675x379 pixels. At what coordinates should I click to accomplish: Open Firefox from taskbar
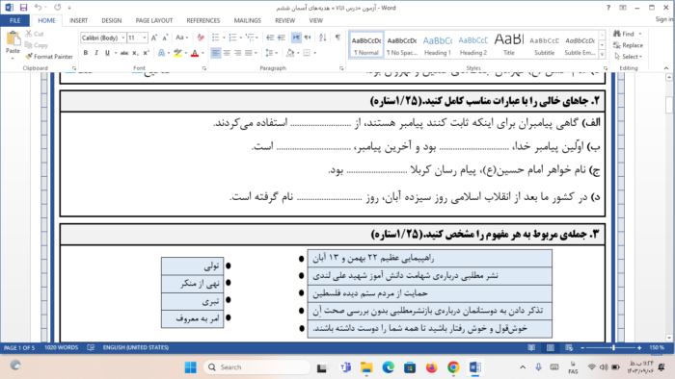tap(431, 367)
